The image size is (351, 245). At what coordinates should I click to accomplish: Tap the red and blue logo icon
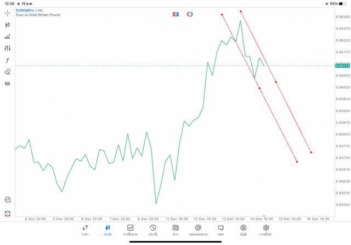tap(7, 214)
